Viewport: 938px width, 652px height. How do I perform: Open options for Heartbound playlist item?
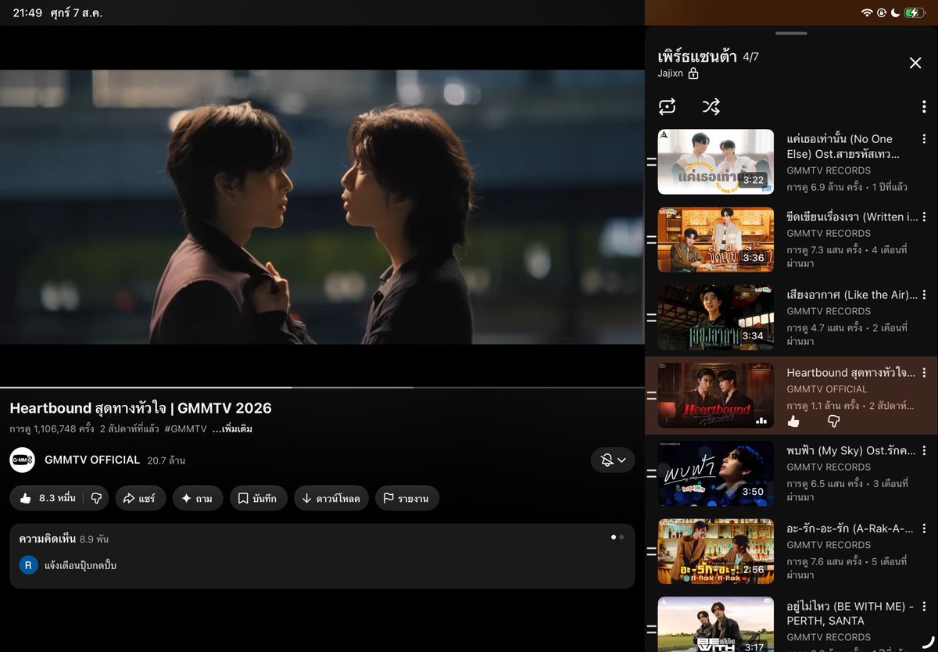point(924,374)
